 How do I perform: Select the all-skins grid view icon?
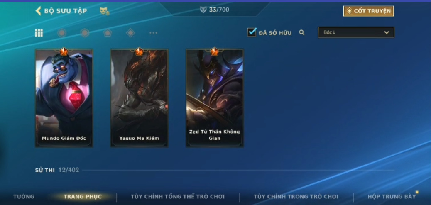(39, 33)
